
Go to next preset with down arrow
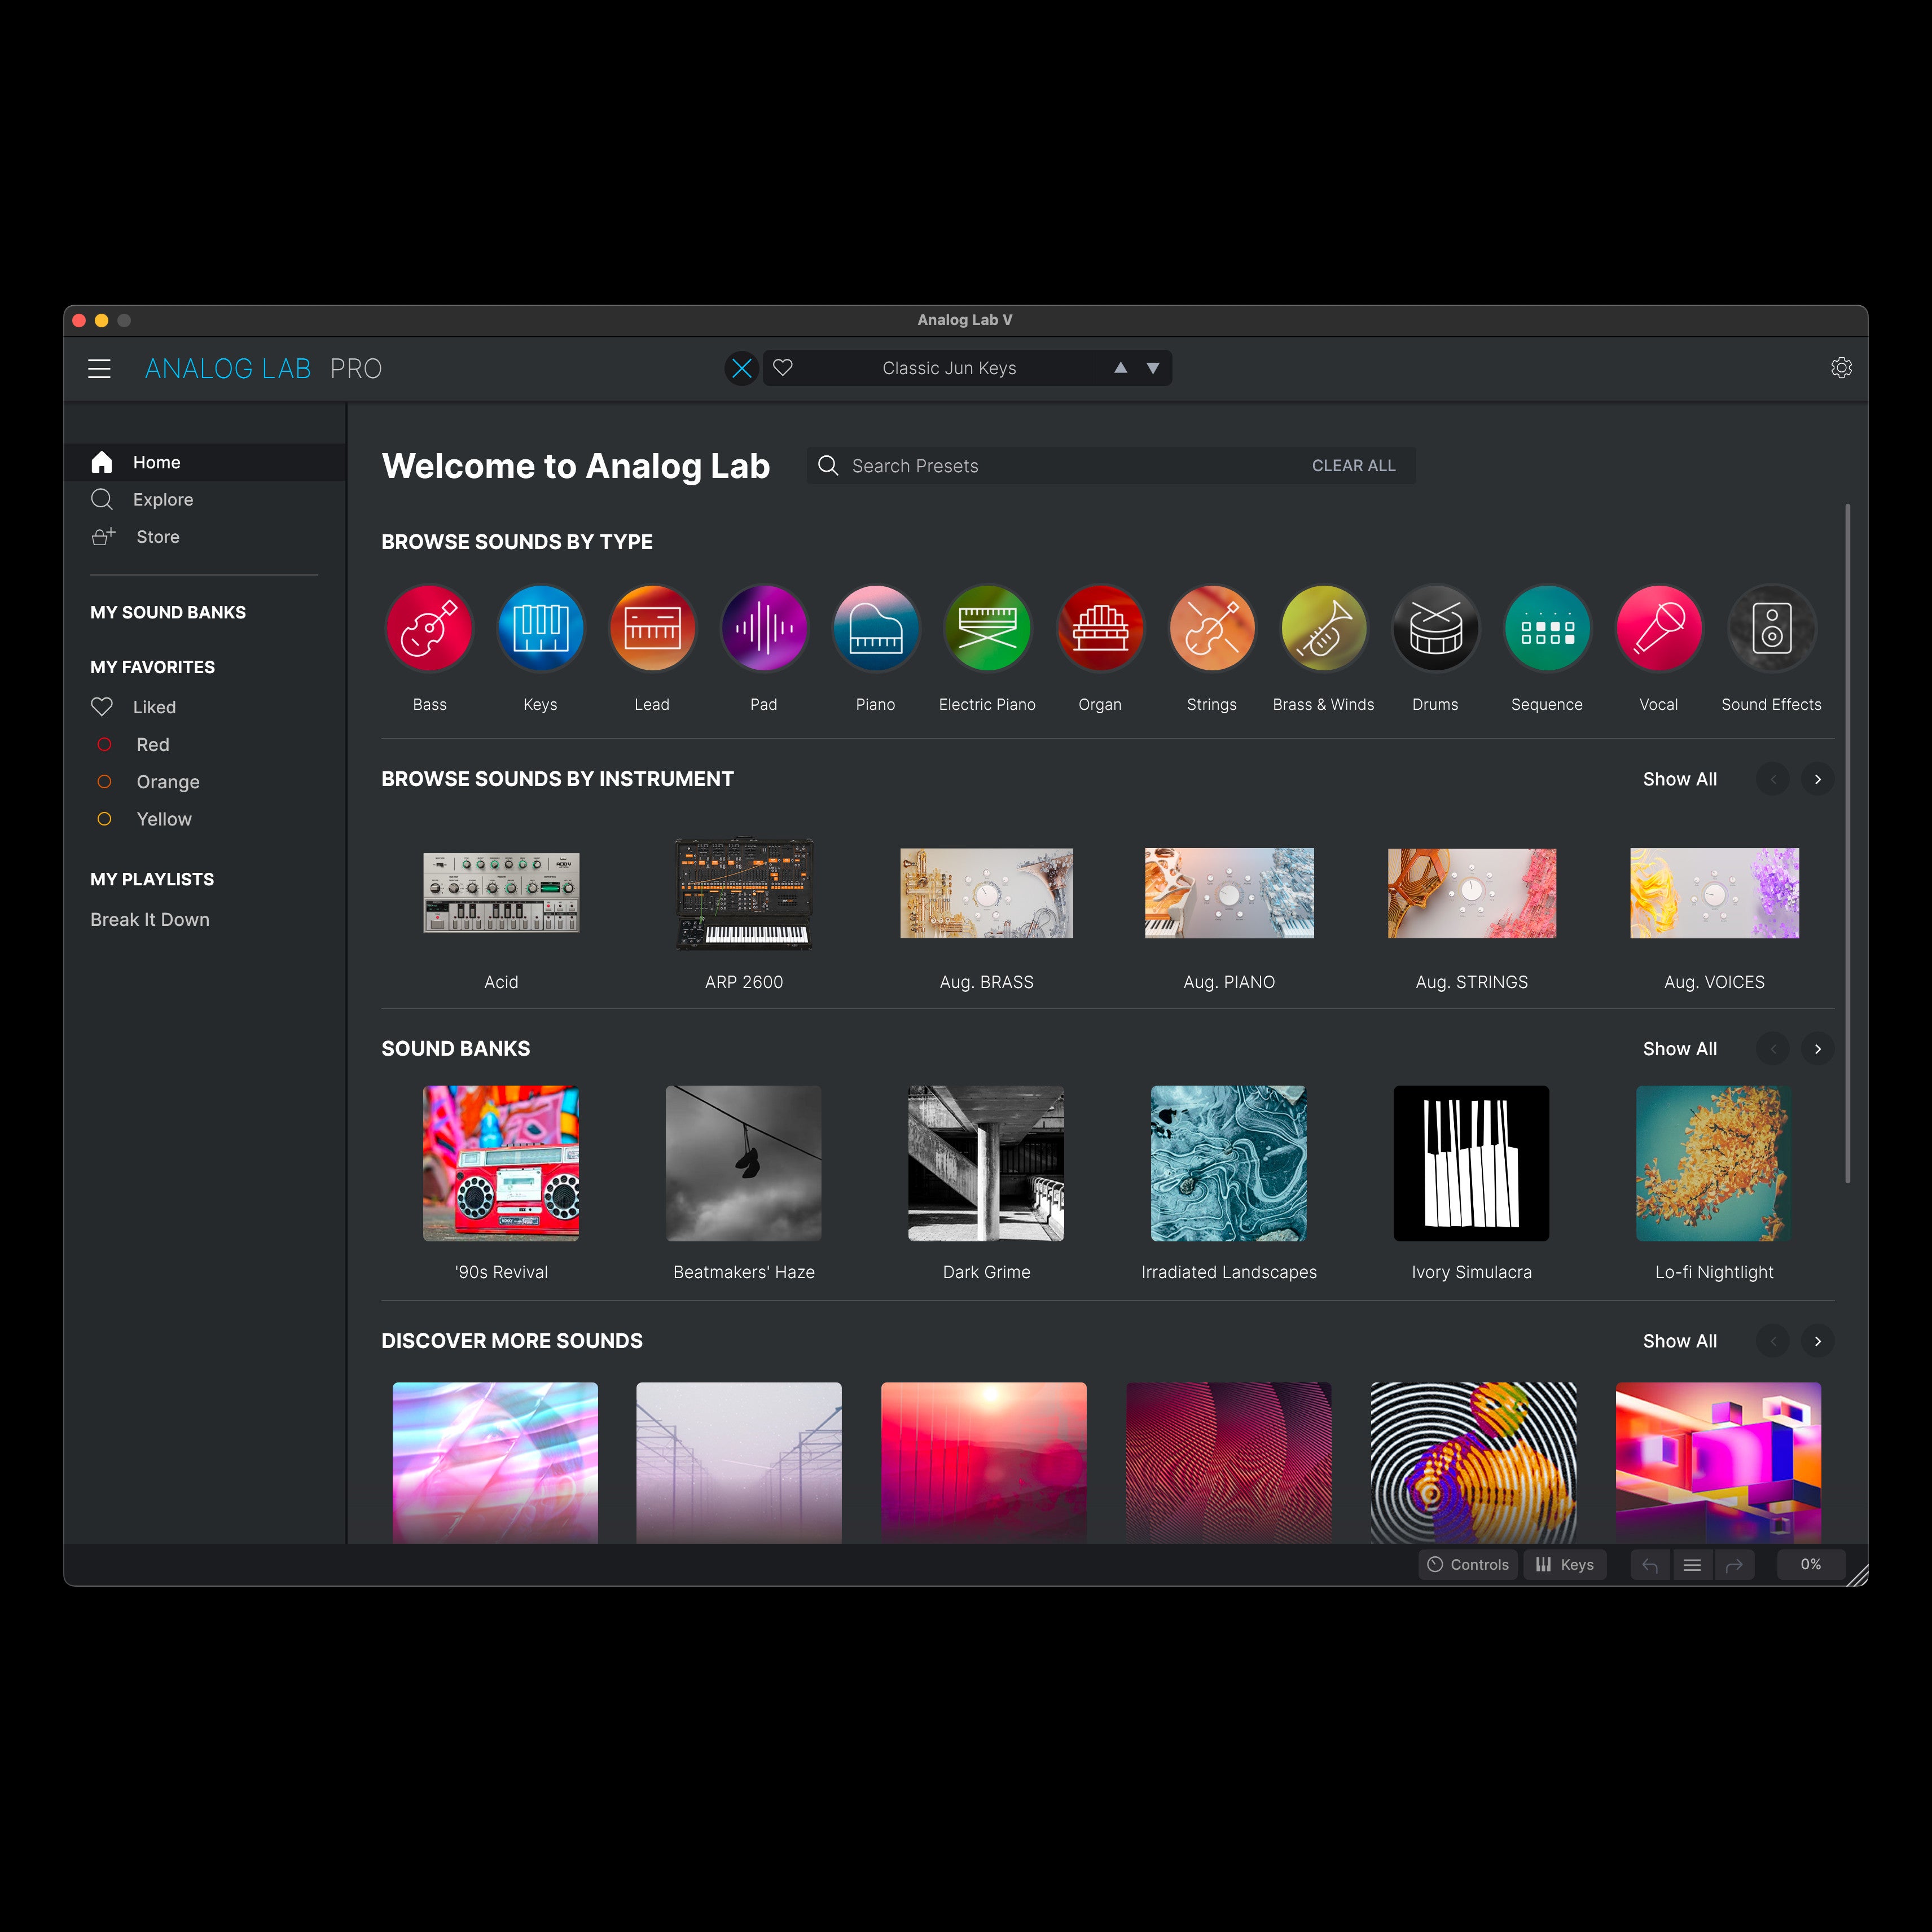coord(1153,368)
